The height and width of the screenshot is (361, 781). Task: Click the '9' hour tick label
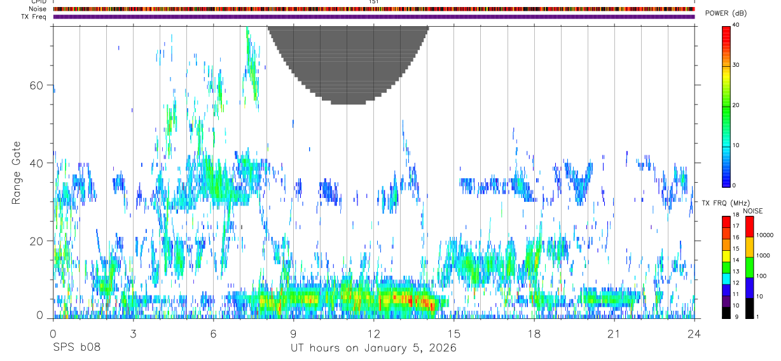[x=293, y=333]
